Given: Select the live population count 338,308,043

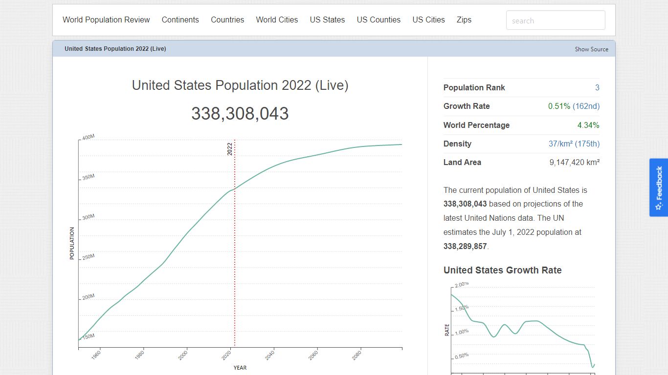Looking at the screenshot, I should click(x=240, y=114).
